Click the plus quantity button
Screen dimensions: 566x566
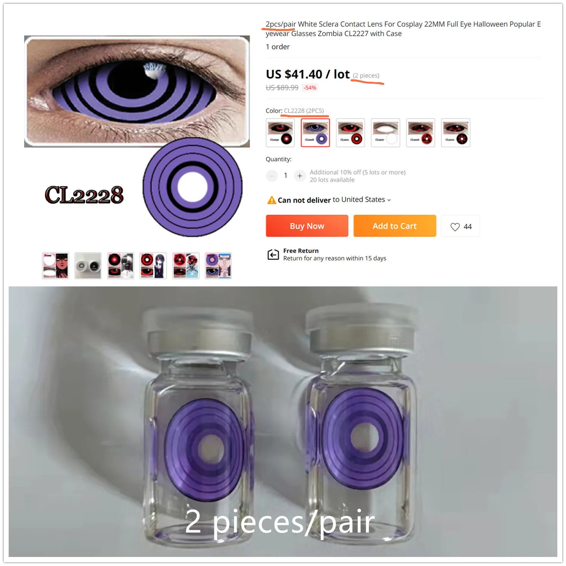pos(300,176)
